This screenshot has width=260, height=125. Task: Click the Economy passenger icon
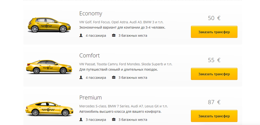(81, 35)
